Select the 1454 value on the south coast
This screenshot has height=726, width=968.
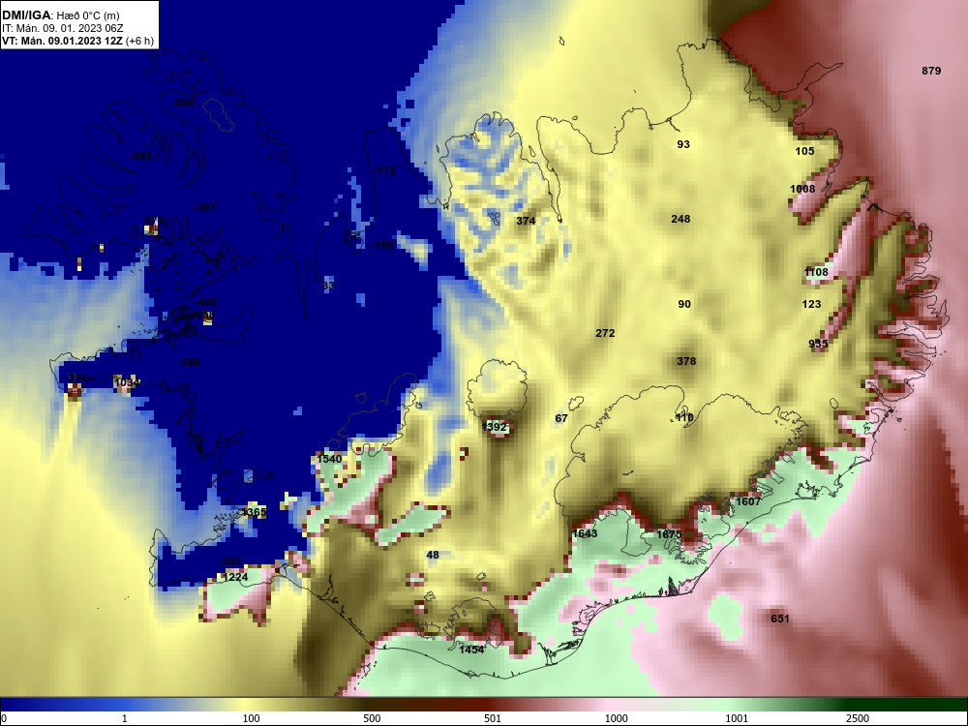471,650
